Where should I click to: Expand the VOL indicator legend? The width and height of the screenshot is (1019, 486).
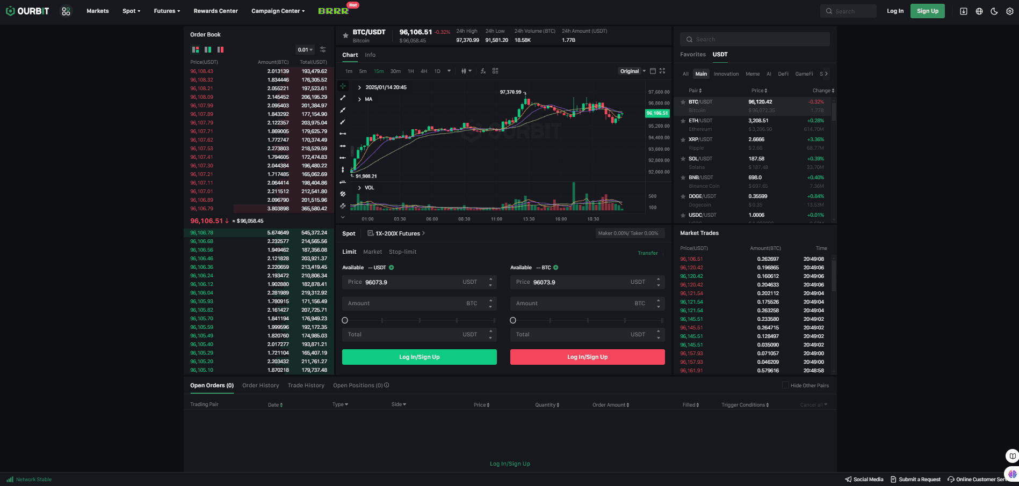(x=359, y=188)
